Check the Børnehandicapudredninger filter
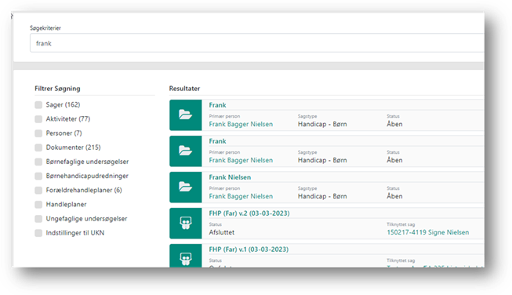Image resolution: width=512 pixels, height=295 pixels. pyautogui.click(x=38, y=176)
